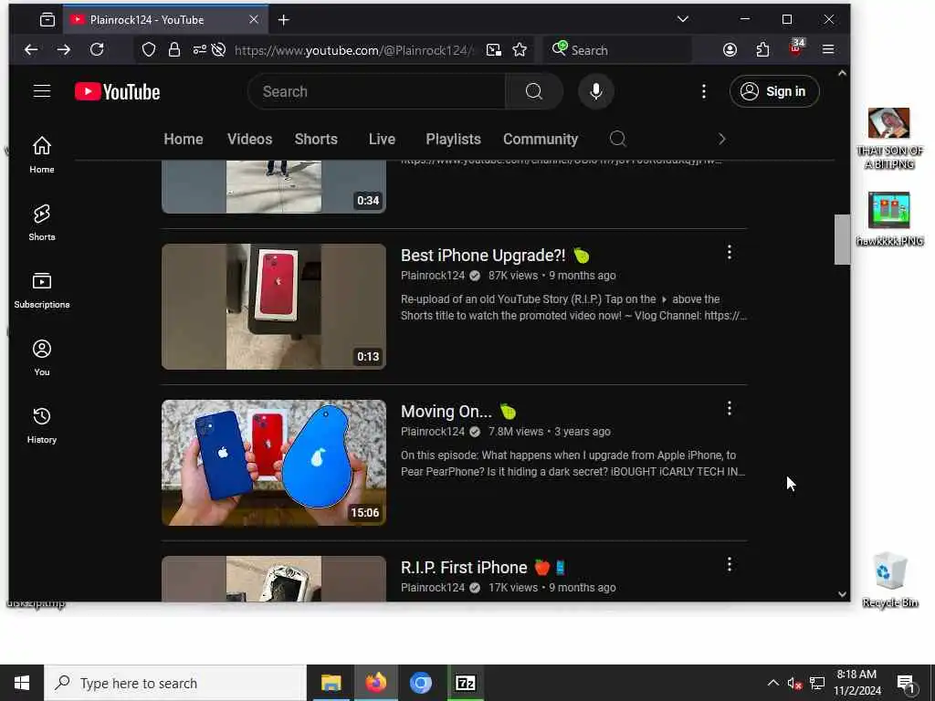Search within the channel magnifier icon

618,139
